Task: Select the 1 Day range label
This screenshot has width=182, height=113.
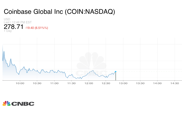Action: pos(8,31)
